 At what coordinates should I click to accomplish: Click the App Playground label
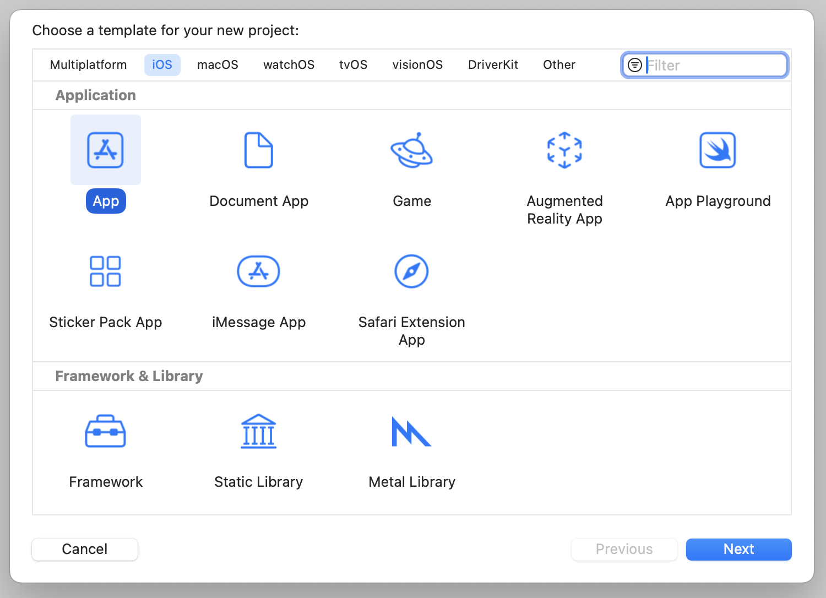(718, 201)
